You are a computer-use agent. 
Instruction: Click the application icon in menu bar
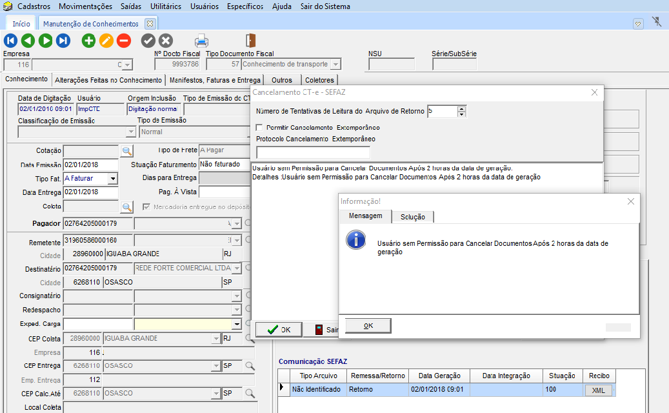click(x=8, y=6)
